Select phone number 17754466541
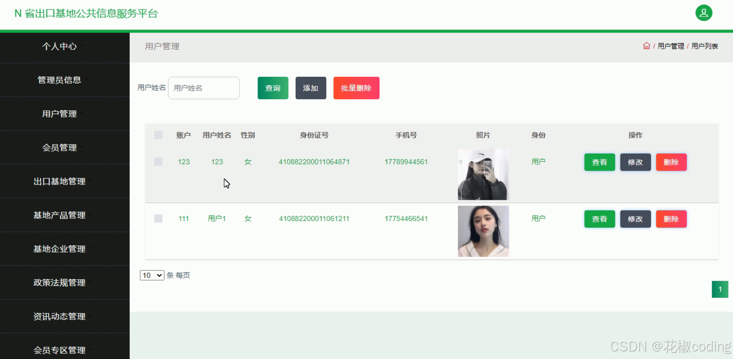Image resolution: width=733 pixels, height=359 pixels. coord(406,218)
